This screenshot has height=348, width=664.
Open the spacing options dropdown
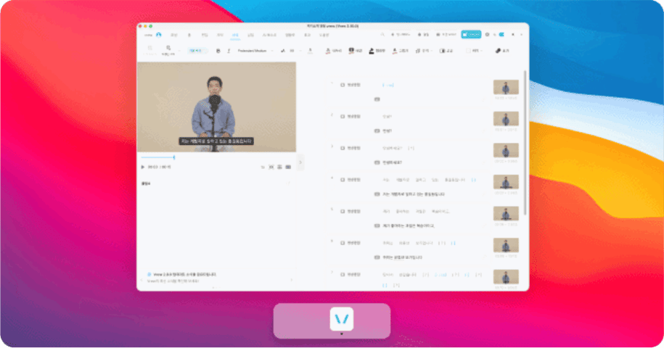tap(423, 51)
